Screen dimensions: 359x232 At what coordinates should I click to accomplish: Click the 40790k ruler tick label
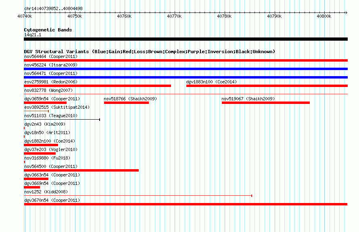[x=274, y=16]
